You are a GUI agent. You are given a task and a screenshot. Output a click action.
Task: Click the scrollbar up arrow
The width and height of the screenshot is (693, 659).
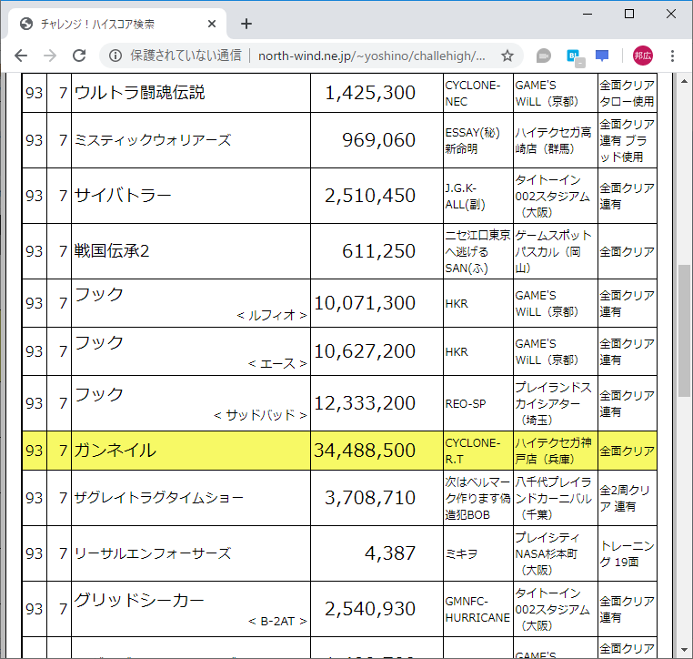[684, 81]
